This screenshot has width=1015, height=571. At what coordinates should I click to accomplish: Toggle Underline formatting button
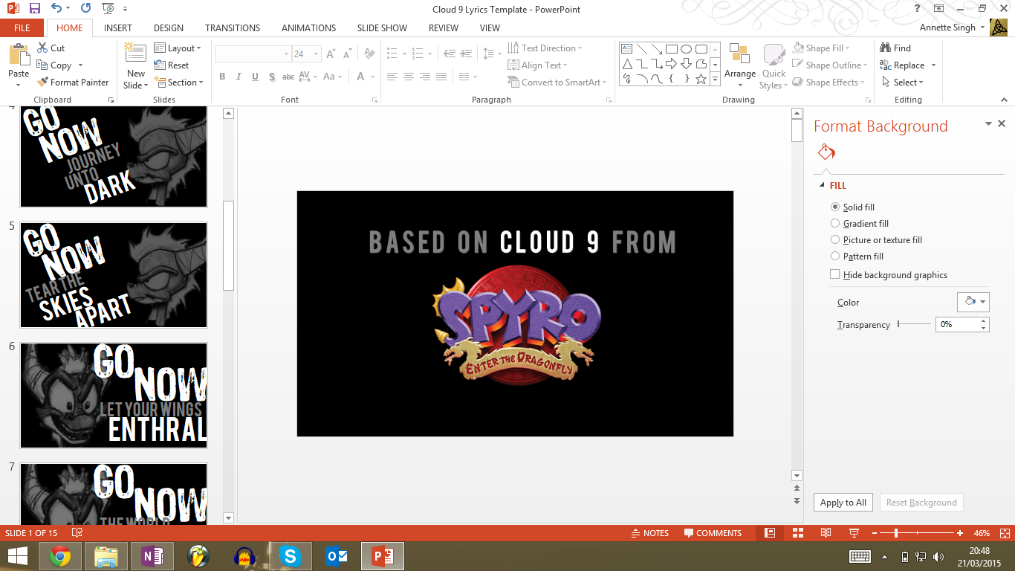tap(255, 77)
